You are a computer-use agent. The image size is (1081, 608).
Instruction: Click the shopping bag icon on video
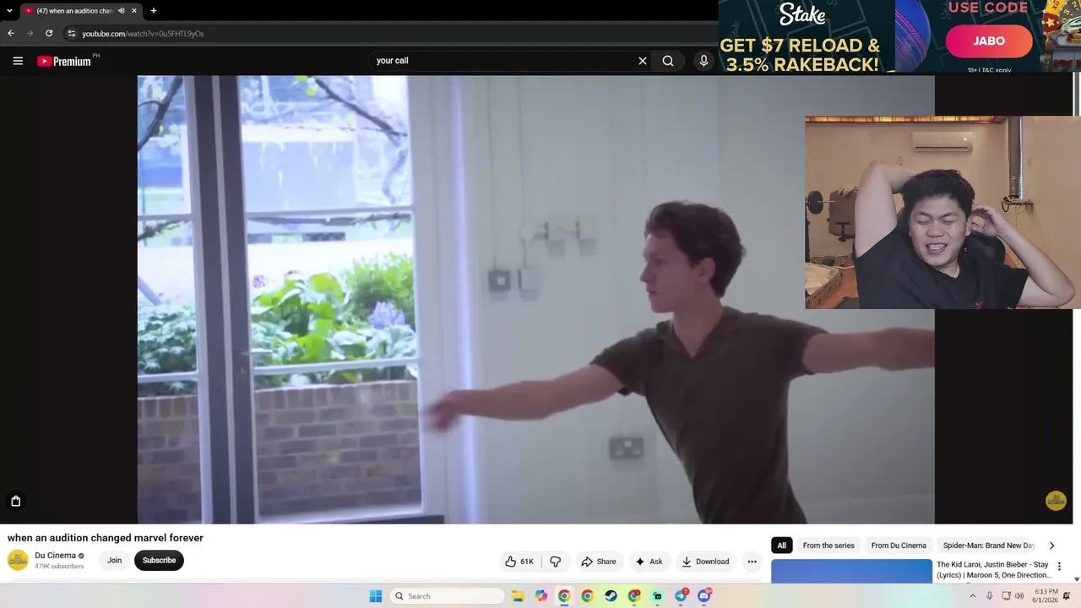[15, 502]
